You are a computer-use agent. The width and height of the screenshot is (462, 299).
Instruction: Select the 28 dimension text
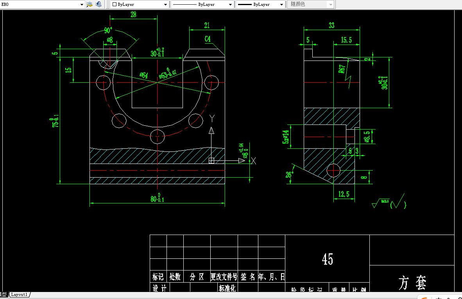133,14
